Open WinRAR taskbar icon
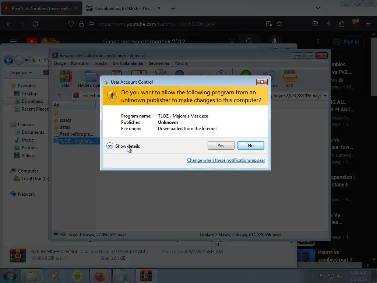 [x=146, y=276]
